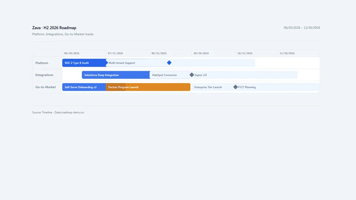The width and height of the screenshot is (356, 200).
Task: Click the 06/30/2026 column header
Action: pyautogui.click(x=72, y=53)
